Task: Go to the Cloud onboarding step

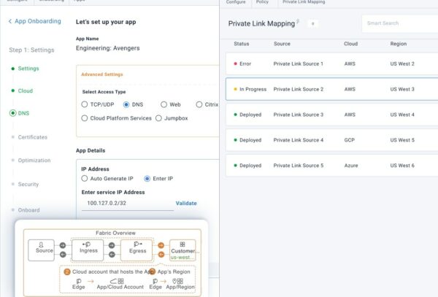Action: pos(25,90)
